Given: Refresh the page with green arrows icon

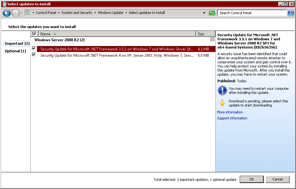Looking at the screenshot, I should click(212, 13).
